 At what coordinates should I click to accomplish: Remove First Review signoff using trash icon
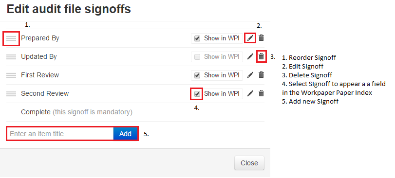click(262, 75)
